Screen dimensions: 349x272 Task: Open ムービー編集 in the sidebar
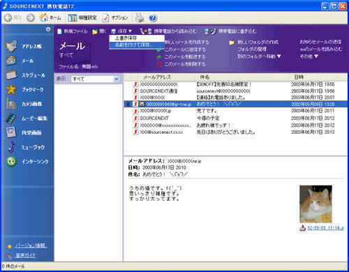pyautogui.click(x=27, y=119)
